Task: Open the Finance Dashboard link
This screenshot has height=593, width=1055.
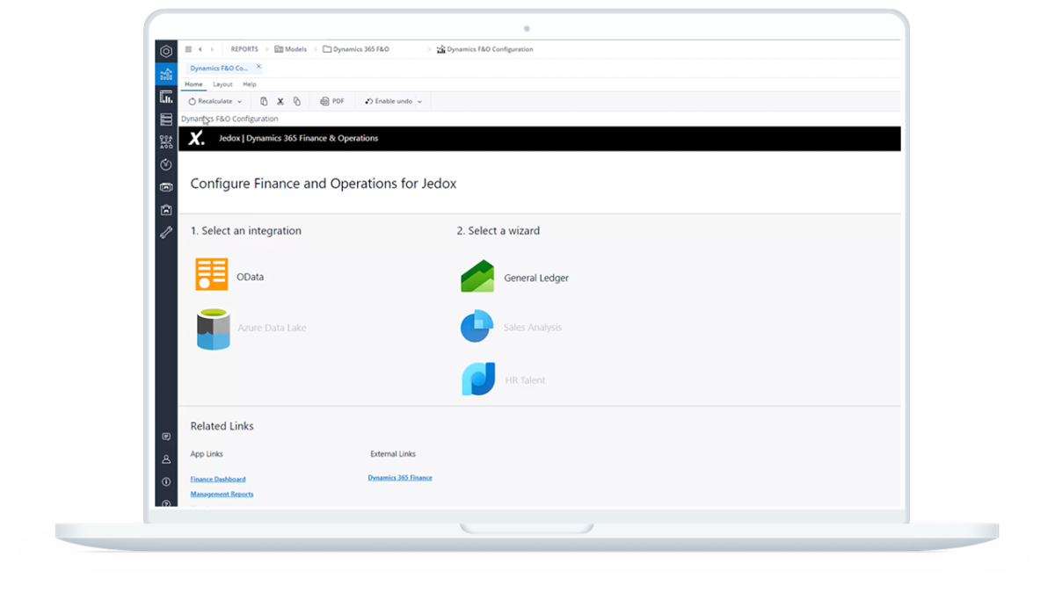Action: click(218, 480)
